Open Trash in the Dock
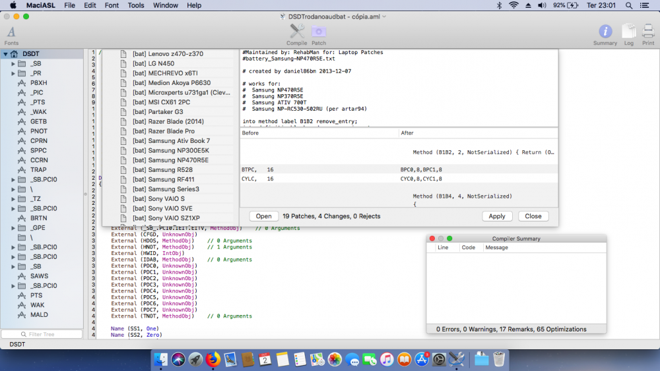The width and height of the screenshot is (660, 371). click(x=499, y=360)
